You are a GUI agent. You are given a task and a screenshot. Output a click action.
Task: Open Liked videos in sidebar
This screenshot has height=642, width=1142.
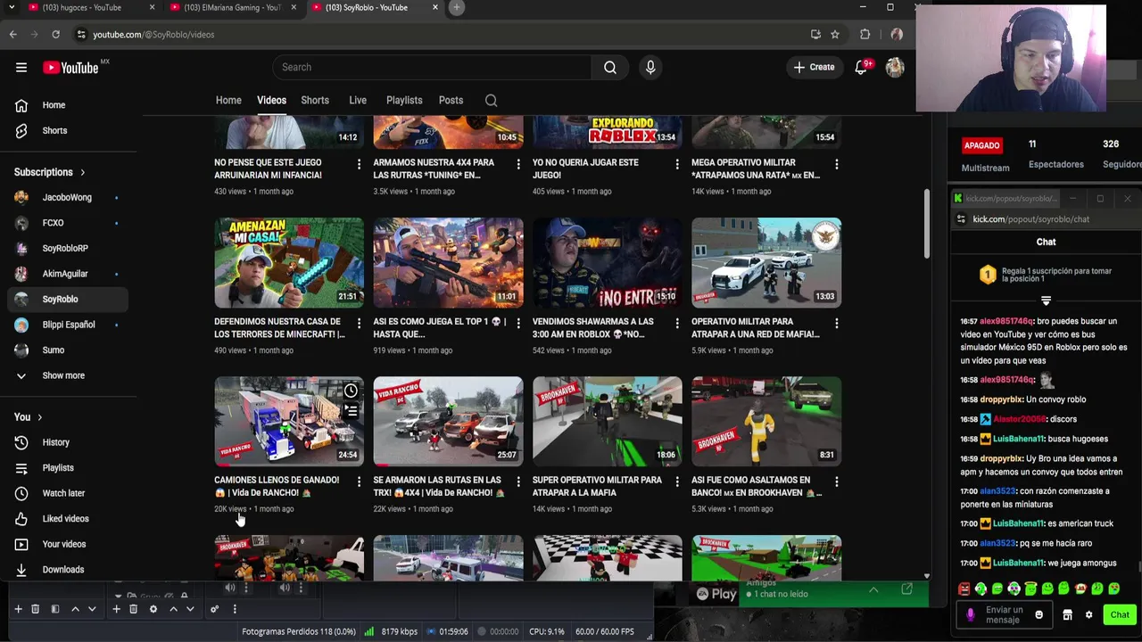64,519
